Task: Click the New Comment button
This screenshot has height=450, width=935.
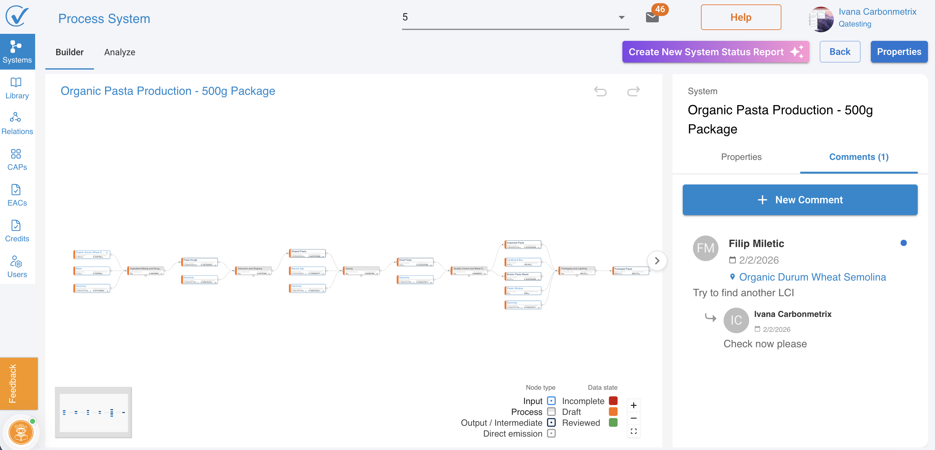Action: click(x=800, y=200)
